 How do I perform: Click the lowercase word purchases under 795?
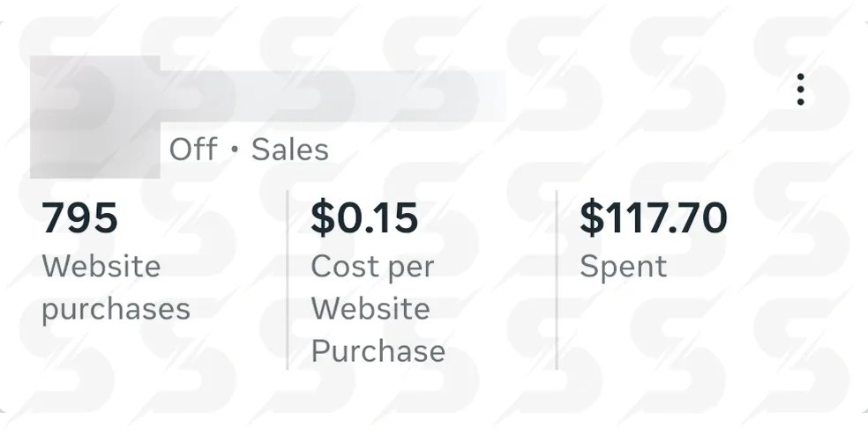(116, 310)
